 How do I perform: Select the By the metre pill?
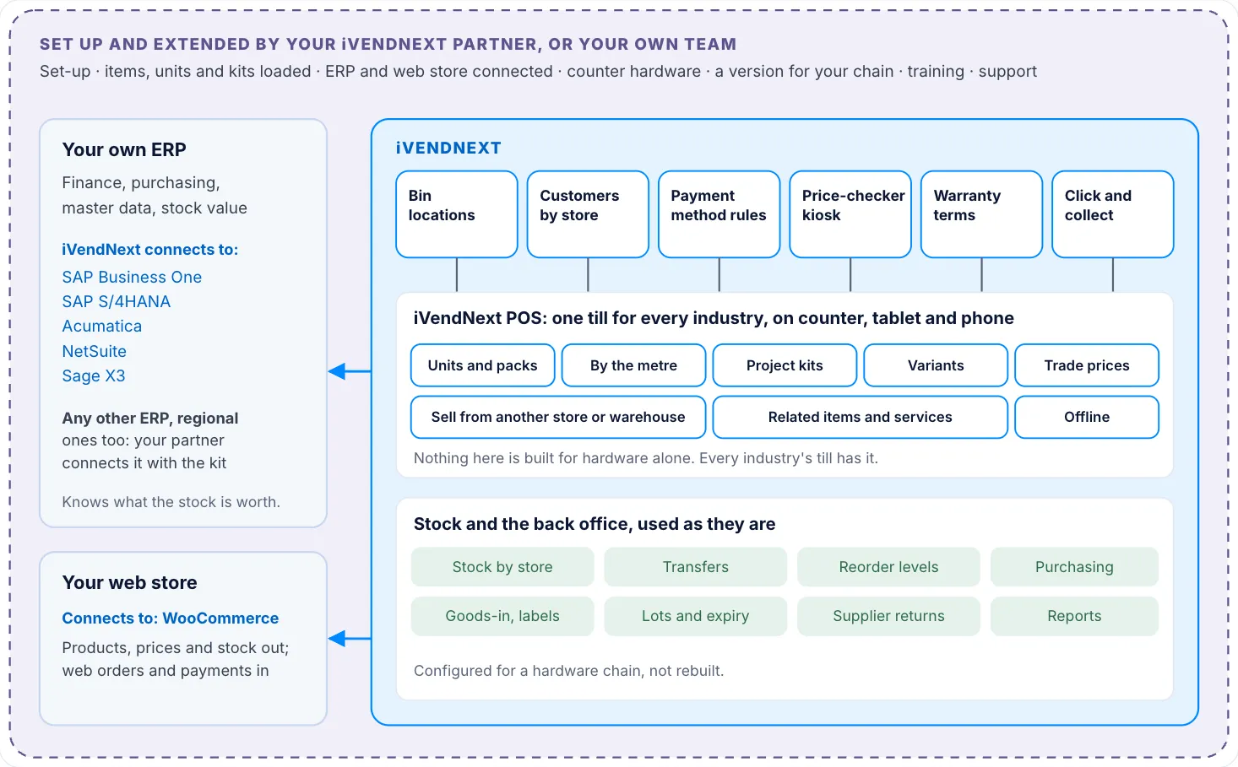pos(633,365)
